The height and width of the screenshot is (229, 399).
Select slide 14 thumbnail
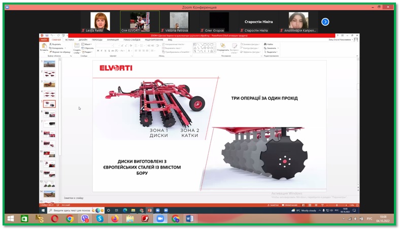click(x=49, y=194)
